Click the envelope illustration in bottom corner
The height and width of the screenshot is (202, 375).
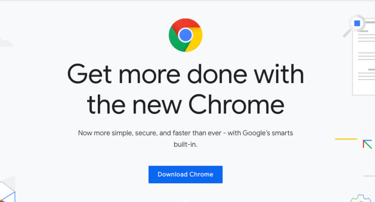coord(8,189)
